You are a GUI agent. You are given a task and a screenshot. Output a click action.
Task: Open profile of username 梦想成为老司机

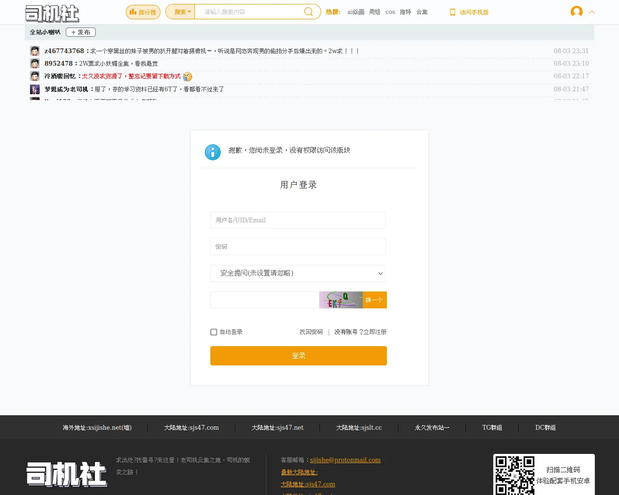tap(66, 89)
